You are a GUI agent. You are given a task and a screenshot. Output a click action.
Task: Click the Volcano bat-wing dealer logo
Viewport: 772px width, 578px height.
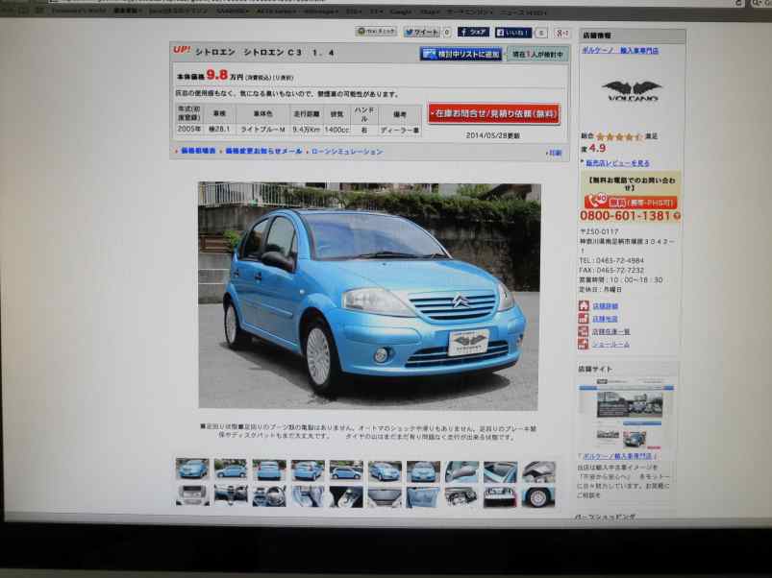pos(633,91)
